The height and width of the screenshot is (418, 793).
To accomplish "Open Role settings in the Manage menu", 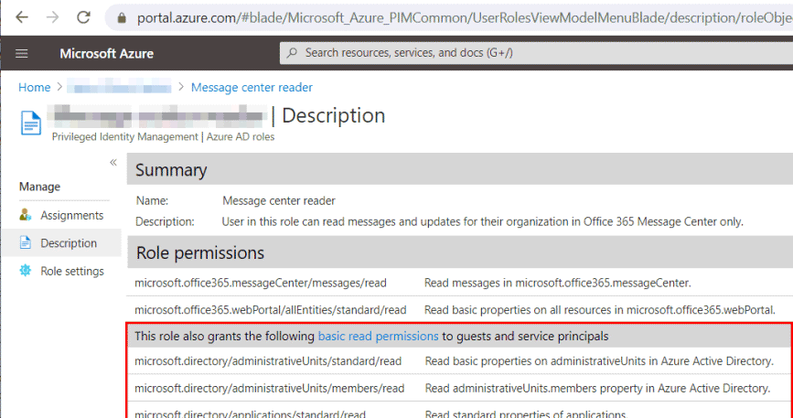I will (x=72, y=271).
